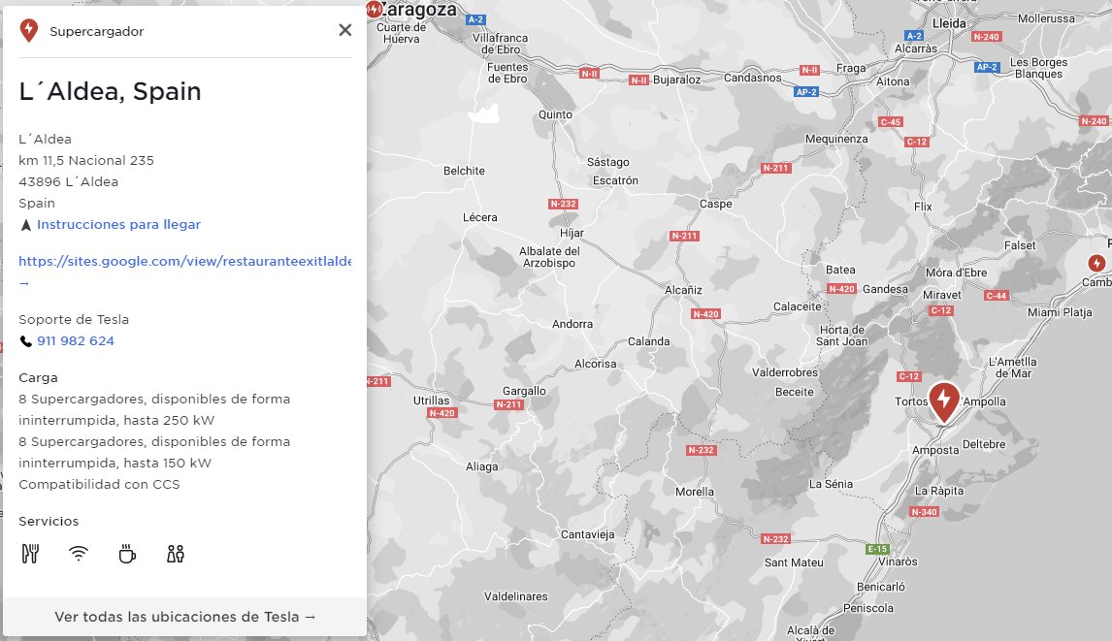
Task: Click the Fraga label on the map
Action: point(851,68)
